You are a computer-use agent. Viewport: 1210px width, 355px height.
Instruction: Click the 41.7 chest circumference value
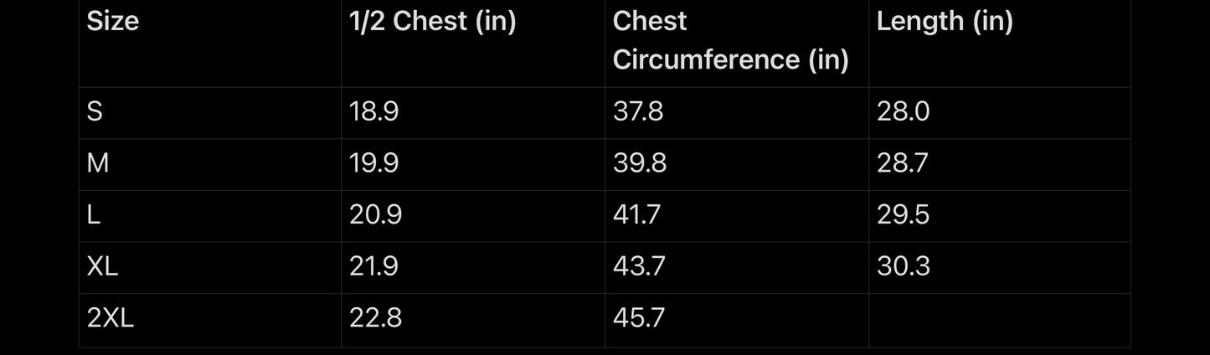pyautogui.click(x=636, y=214)
